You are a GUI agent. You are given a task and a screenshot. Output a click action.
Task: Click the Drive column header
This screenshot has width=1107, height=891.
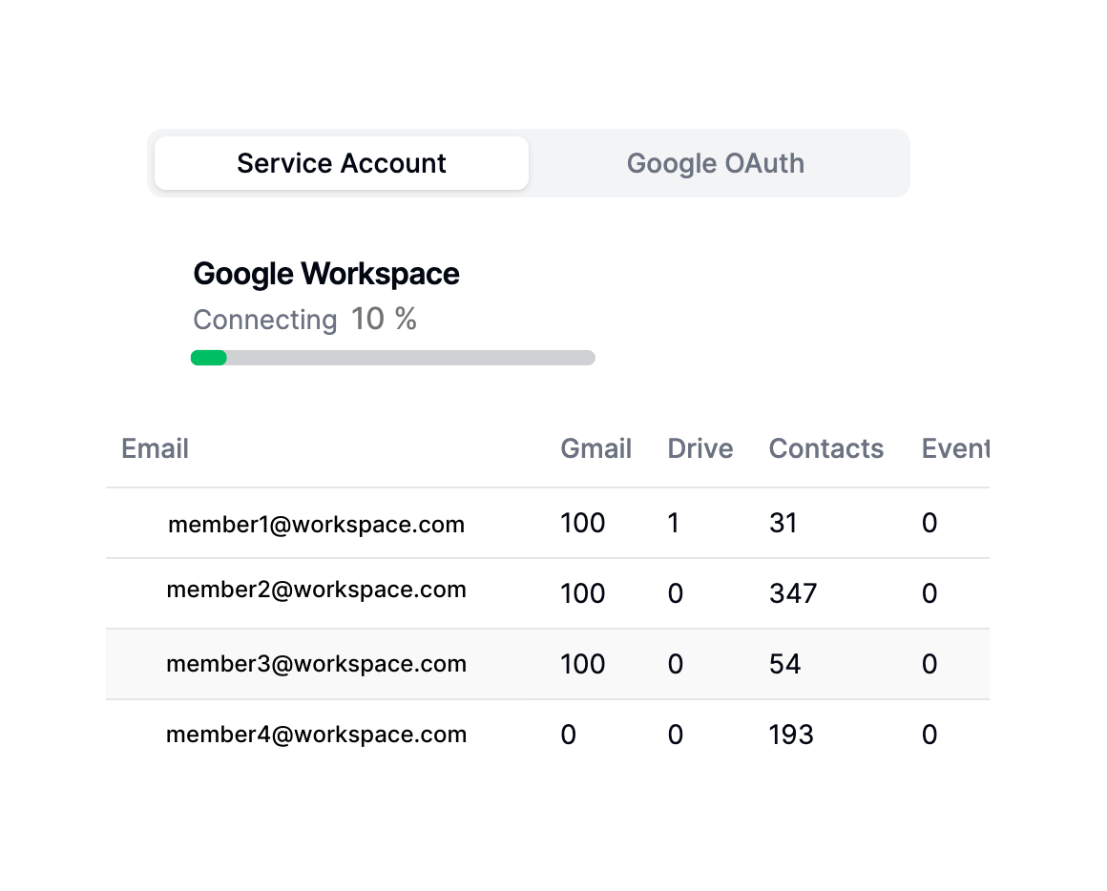point(700,448)
